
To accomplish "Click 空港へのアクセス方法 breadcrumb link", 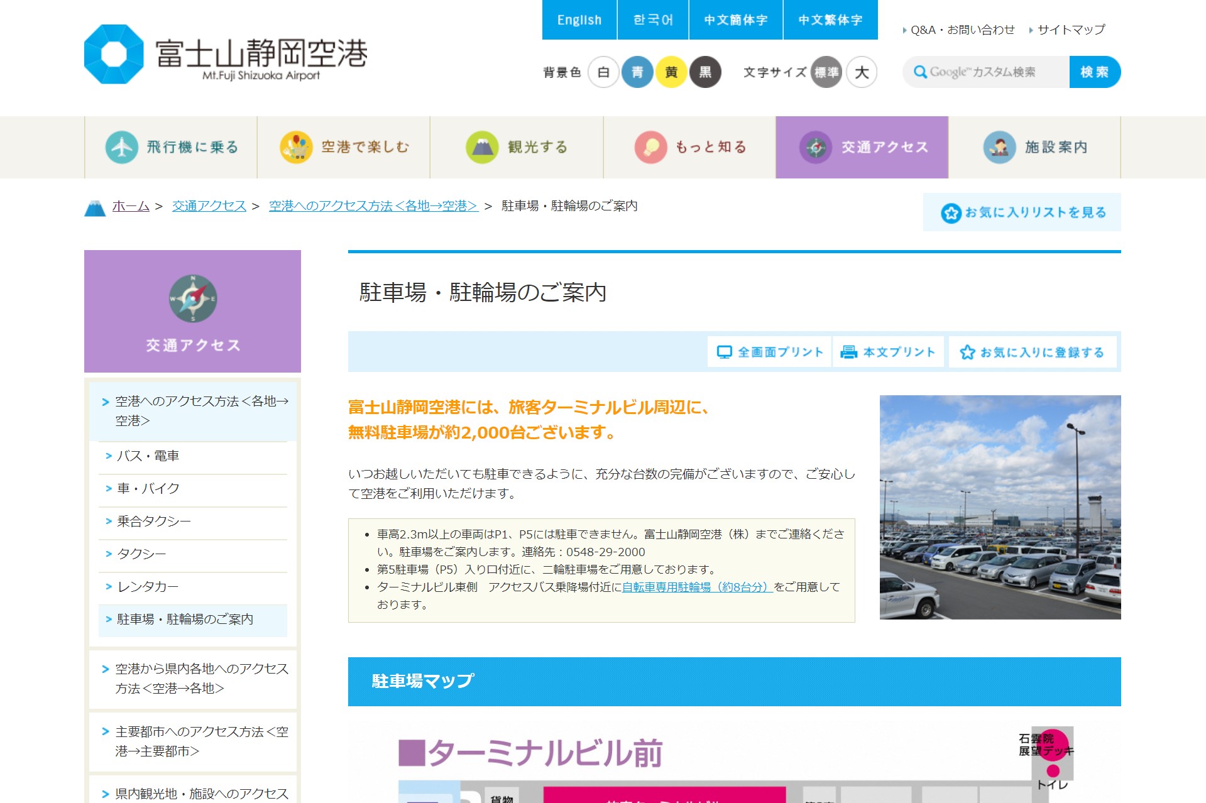I will 373,206.
